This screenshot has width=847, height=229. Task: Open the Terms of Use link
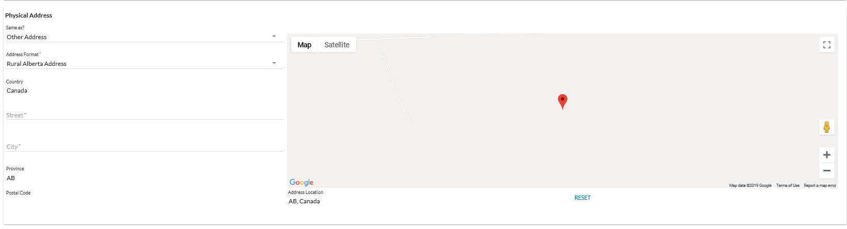(x=788, y=185)
